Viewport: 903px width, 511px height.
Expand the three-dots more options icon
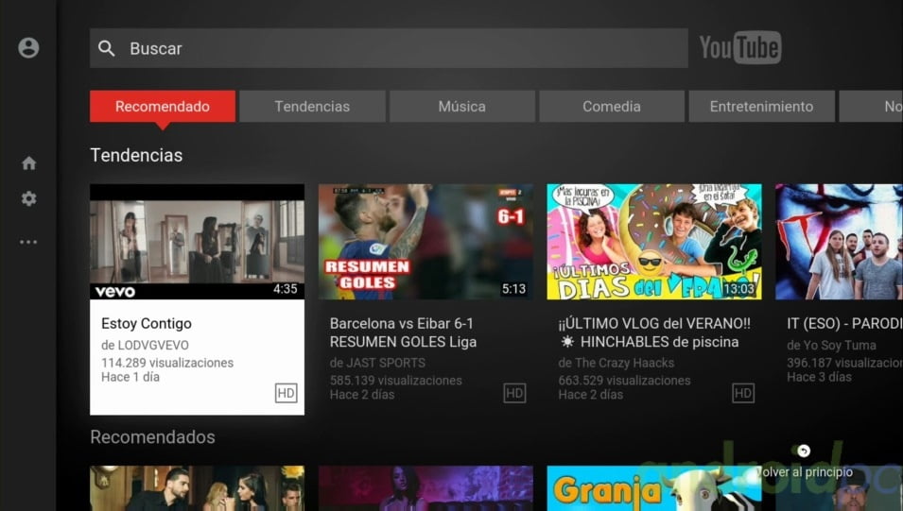pos(28,242)
